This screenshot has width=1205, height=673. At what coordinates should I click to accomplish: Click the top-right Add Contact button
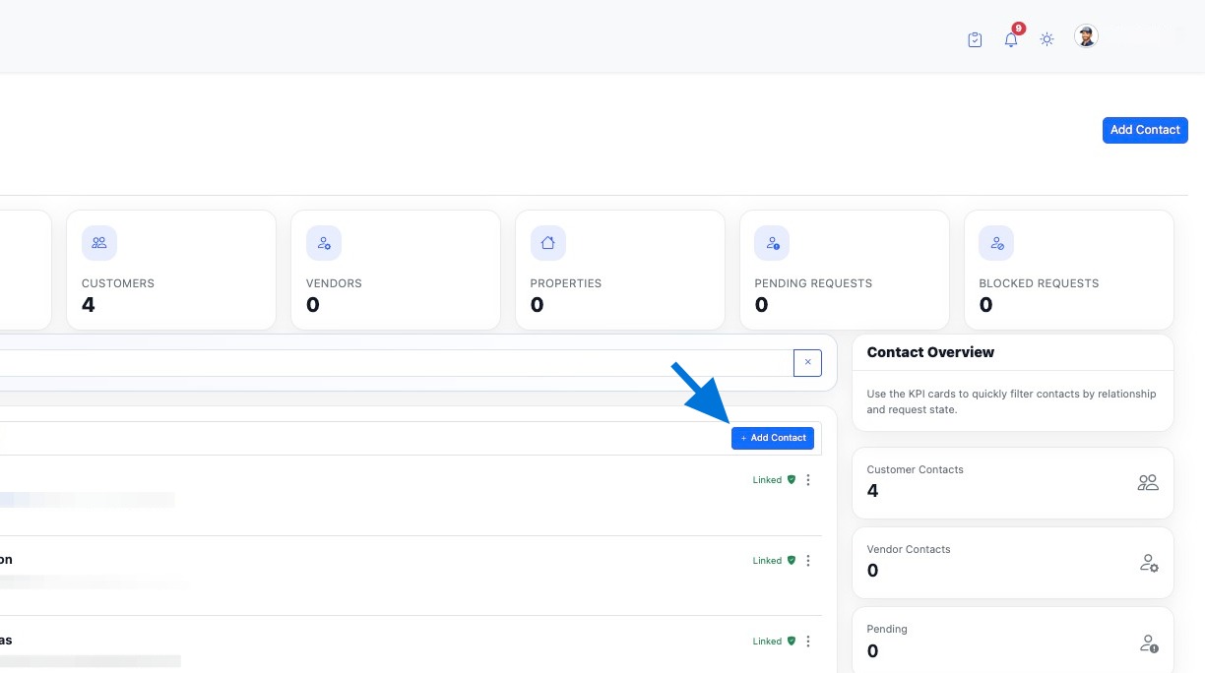click(x=1145, y=130)
